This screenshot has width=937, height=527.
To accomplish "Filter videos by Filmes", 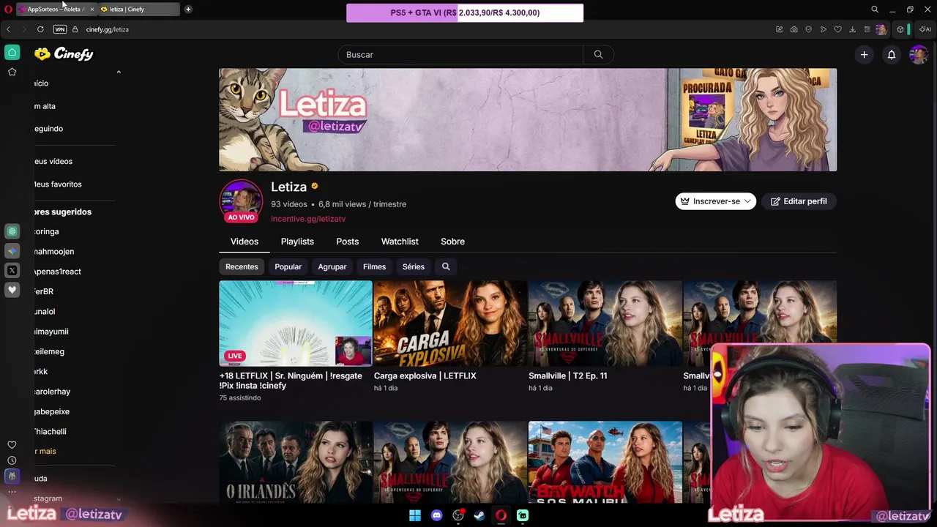I will (374, 266).
